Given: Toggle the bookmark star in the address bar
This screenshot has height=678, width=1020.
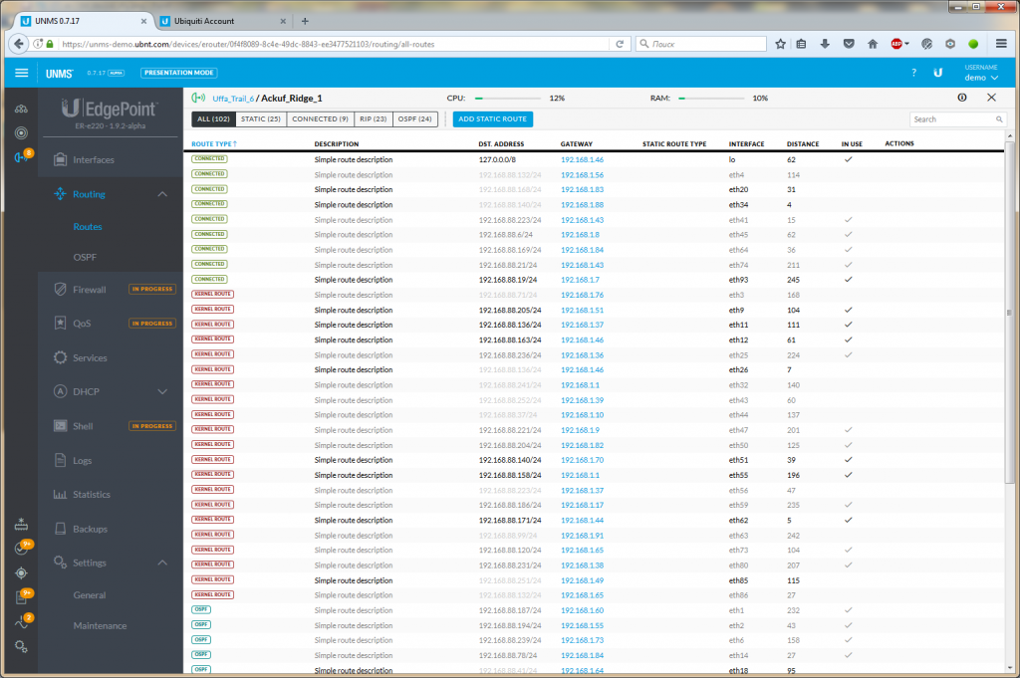Looking at the screenshot, I should click(x=780, y=44).
